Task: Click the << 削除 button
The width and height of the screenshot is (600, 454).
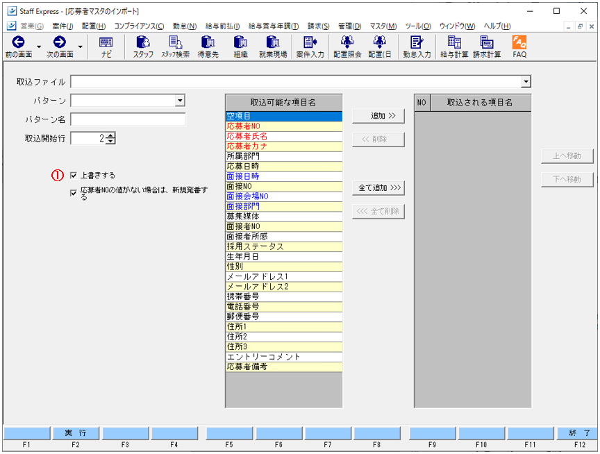Action: click(x=378, y=140)
